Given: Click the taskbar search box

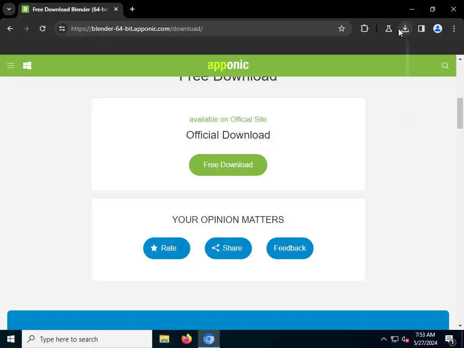Looking at the screenshot, I should tap(87, 339).
